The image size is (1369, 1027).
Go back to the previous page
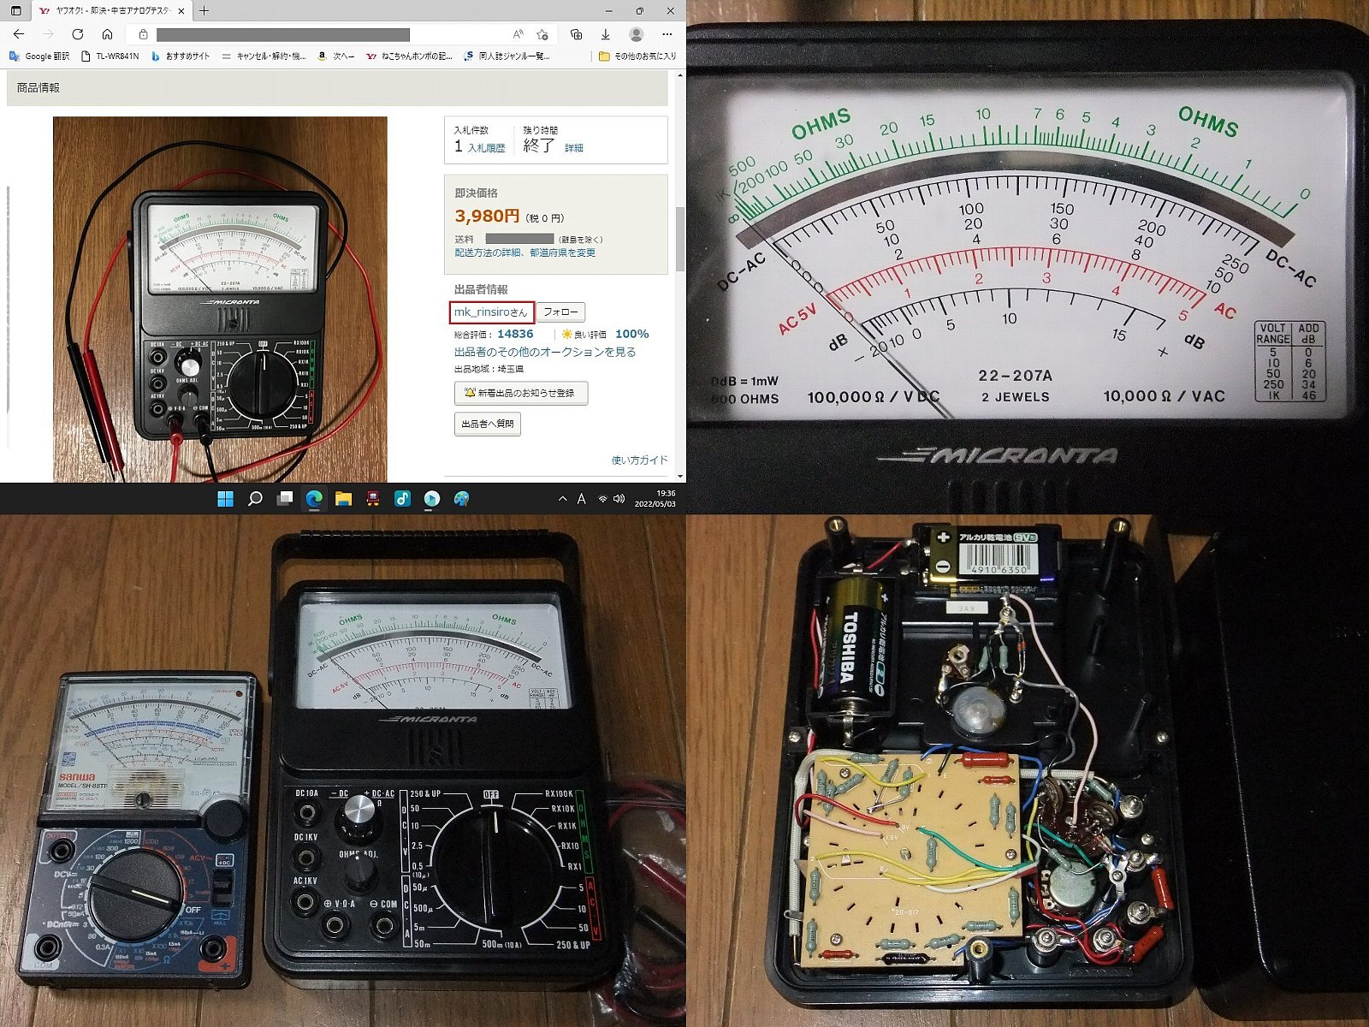19,34
